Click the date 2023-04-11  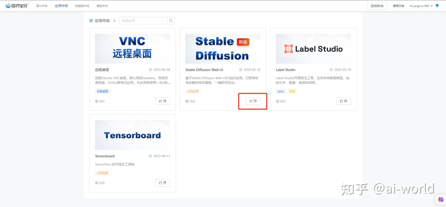pos(162,156)
